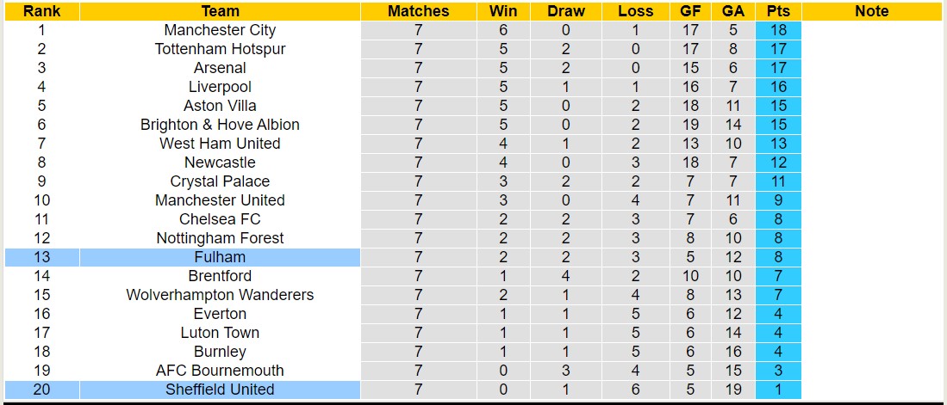Select the Note column header
The height and width of the screenshot is (405, 947).
click(872, 11)
